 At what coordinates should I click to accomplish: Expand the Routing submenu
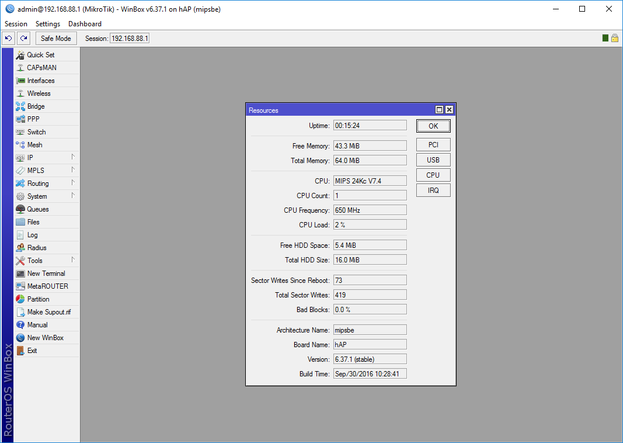coord(47,184)
